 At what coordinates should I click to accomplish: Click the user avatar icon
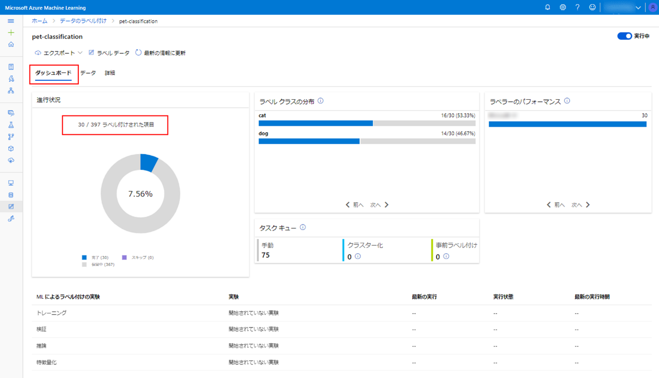click(x=652, y=7)
